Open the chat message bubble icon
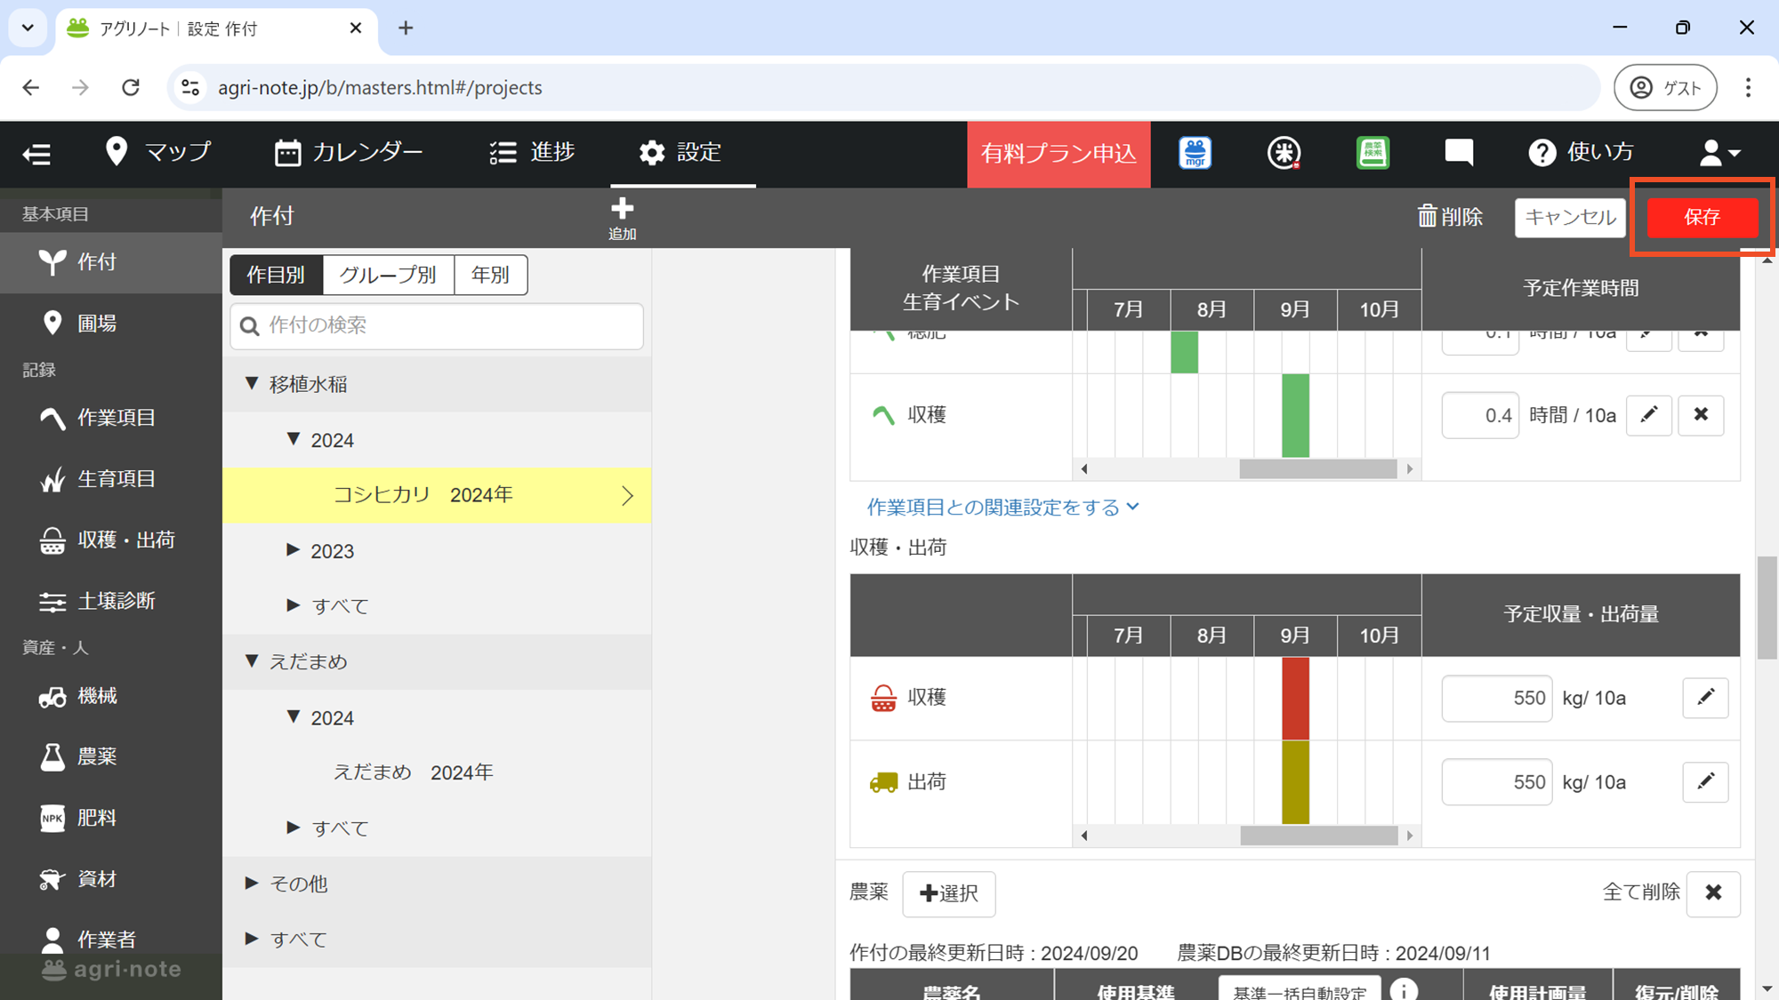Viewport: 1779px width, 1000px height. pos(1459,152)
